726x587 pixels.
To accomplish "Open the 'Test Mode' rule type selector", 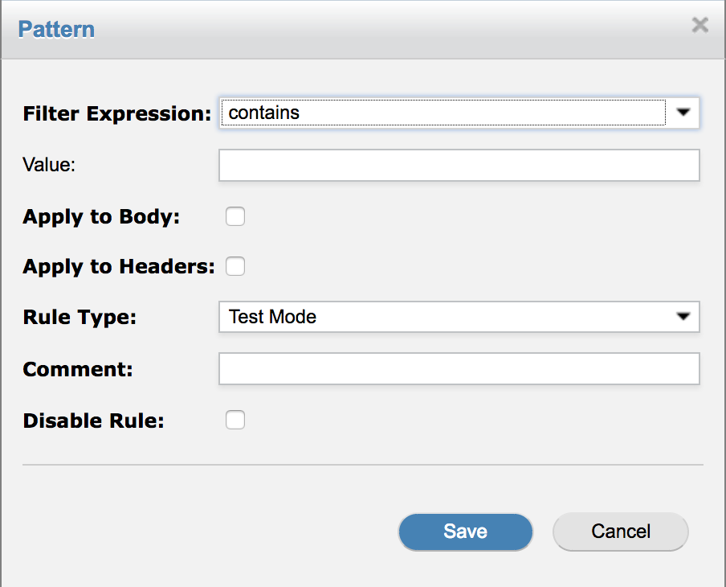I will point(442,317).
